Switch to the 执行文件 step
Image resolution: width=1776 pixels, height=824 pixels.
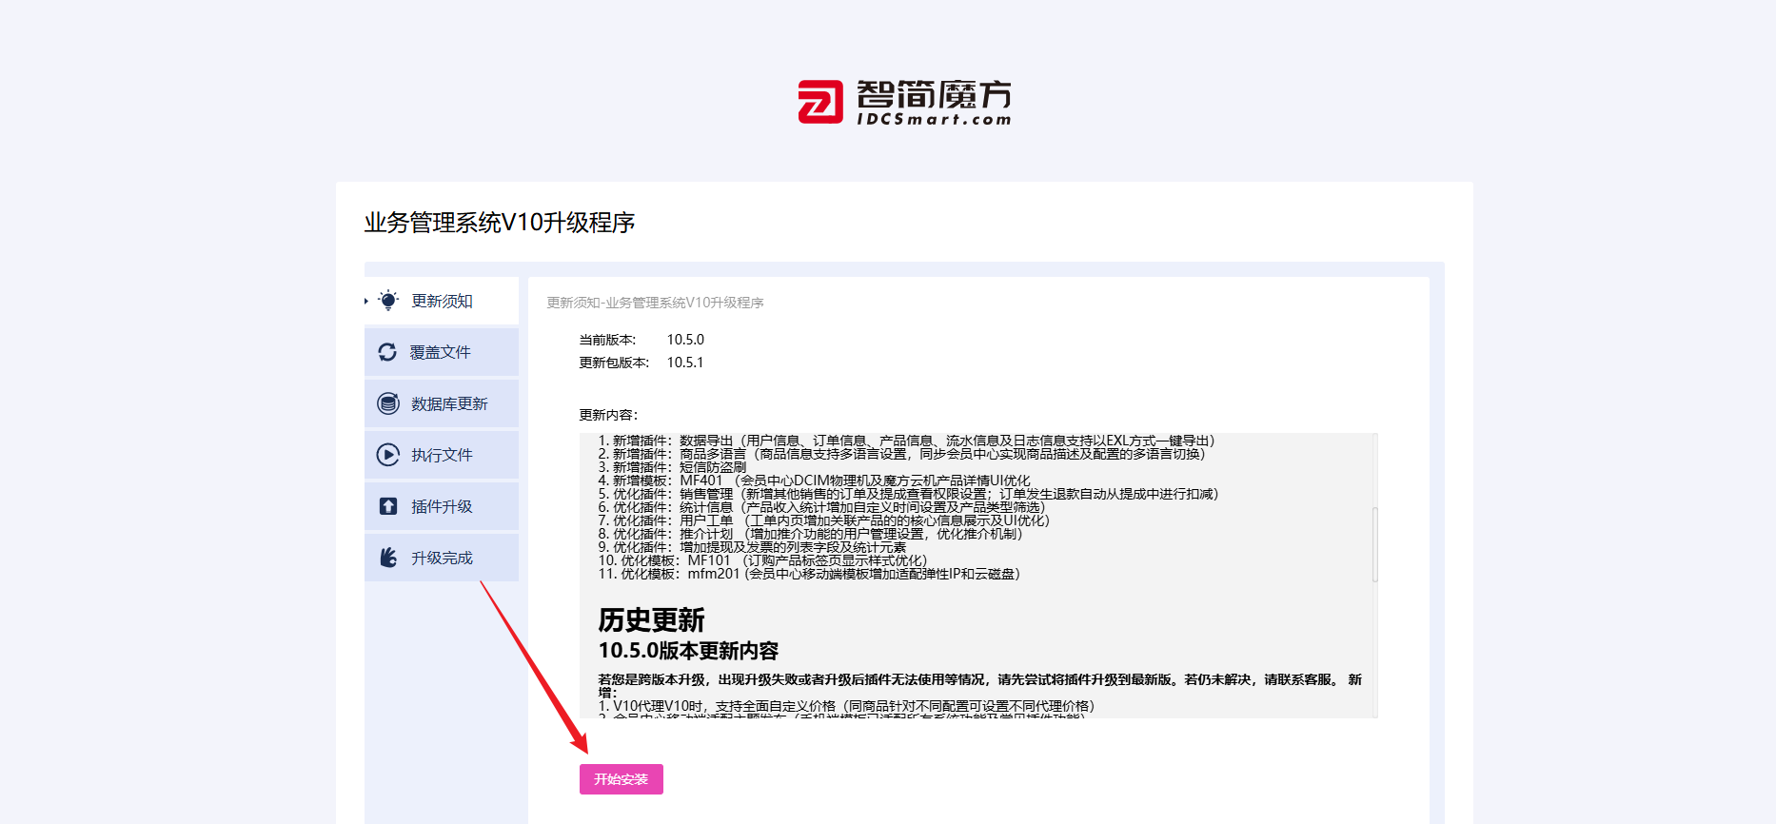point(442,455)
